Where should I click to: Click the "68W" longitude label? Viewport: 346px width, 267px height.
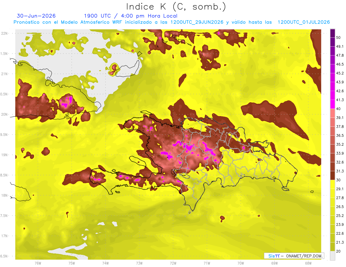pos(308,263)
